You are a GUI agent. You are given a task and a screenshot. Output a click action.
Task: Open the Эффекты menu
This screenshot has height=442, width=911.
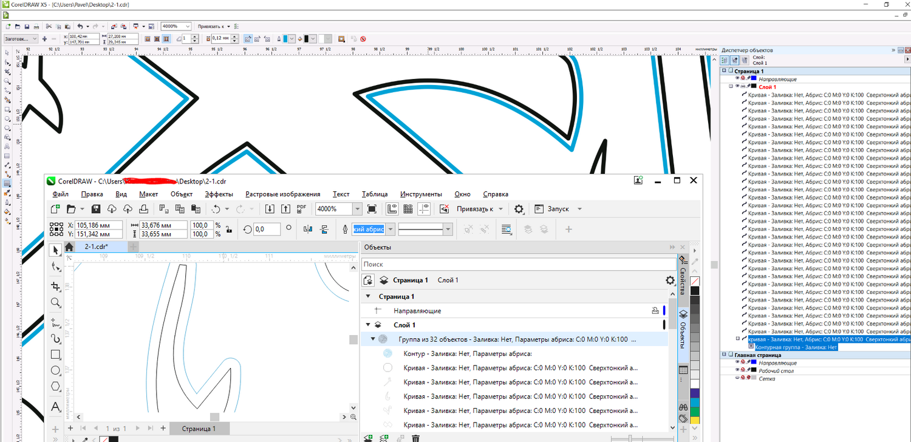(x=219, y=194)
